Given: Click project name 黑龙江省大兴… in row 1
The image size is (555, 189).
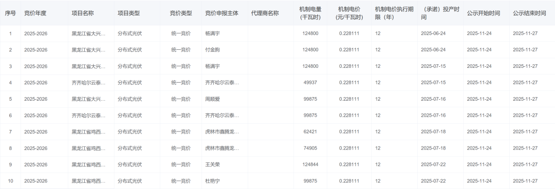Looking at the screenshot, I should click(x=88, y=33).
